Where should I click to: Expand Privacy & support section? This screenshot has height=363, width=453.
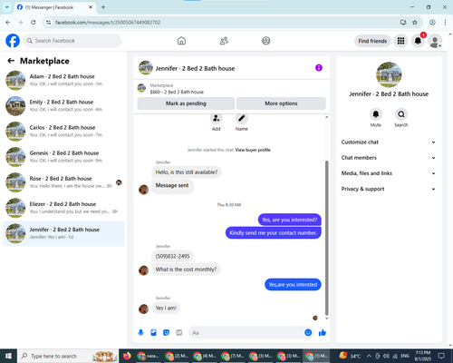389,189
